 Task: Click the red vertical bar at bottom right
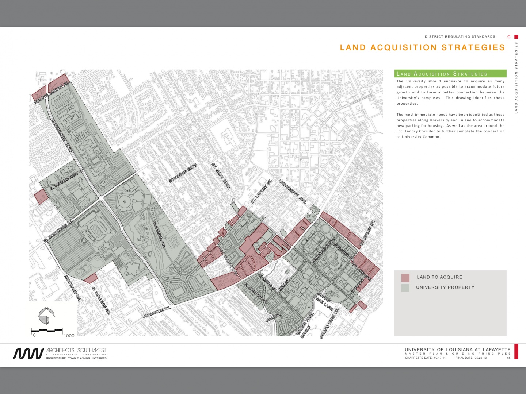pyautogui.click(x=516, y=351)
